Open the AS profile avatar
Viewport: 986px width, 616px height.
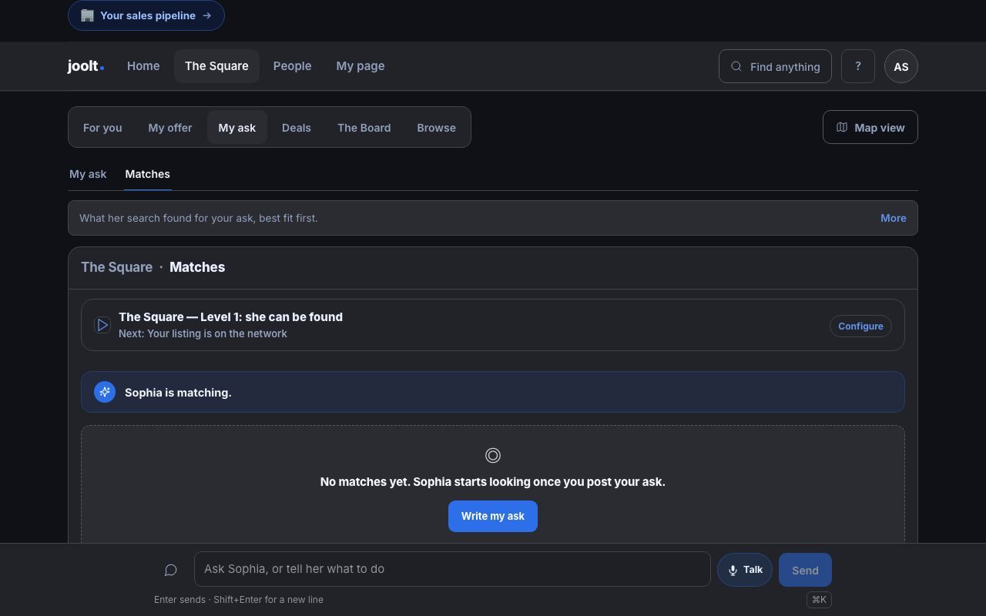(x=901, y=66)
